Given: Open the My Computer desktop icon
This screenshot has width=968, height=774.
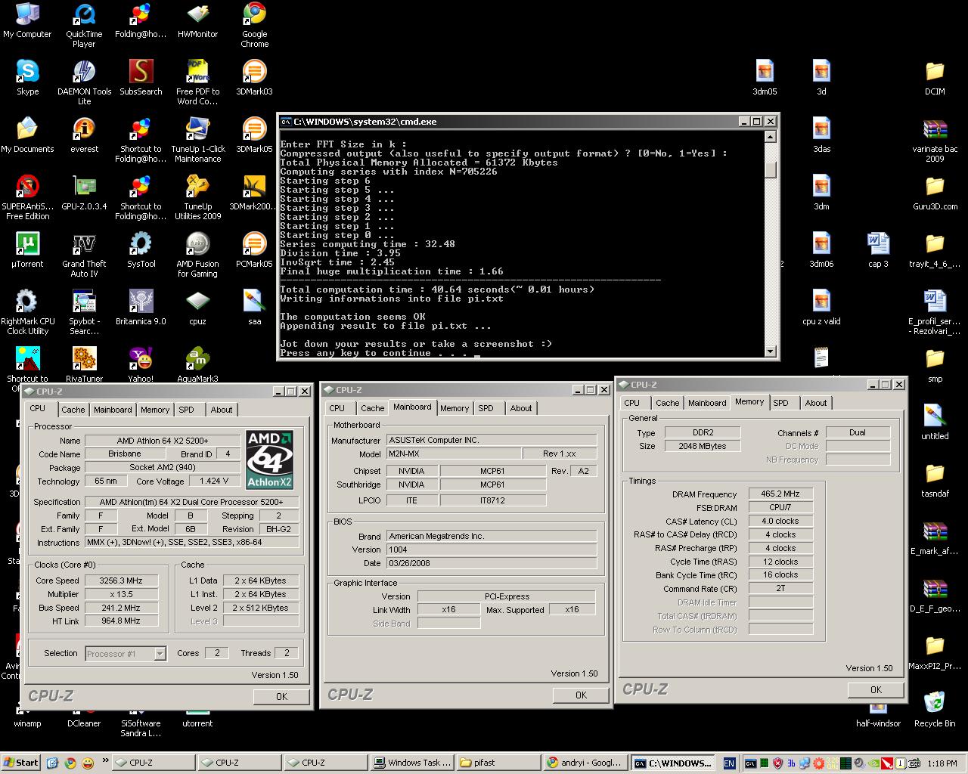Looking at the screenshot, I should (x=27, y=20).
